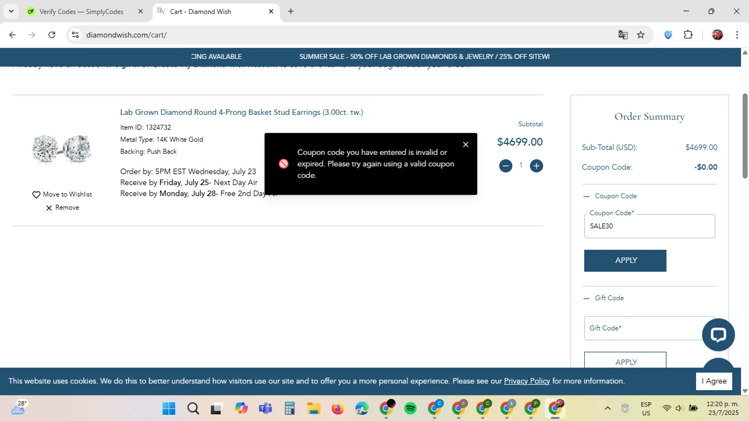Screen dimensions: 749x421
Task: Collapse the Gift Code section
Action: click(x=604, y=298)
